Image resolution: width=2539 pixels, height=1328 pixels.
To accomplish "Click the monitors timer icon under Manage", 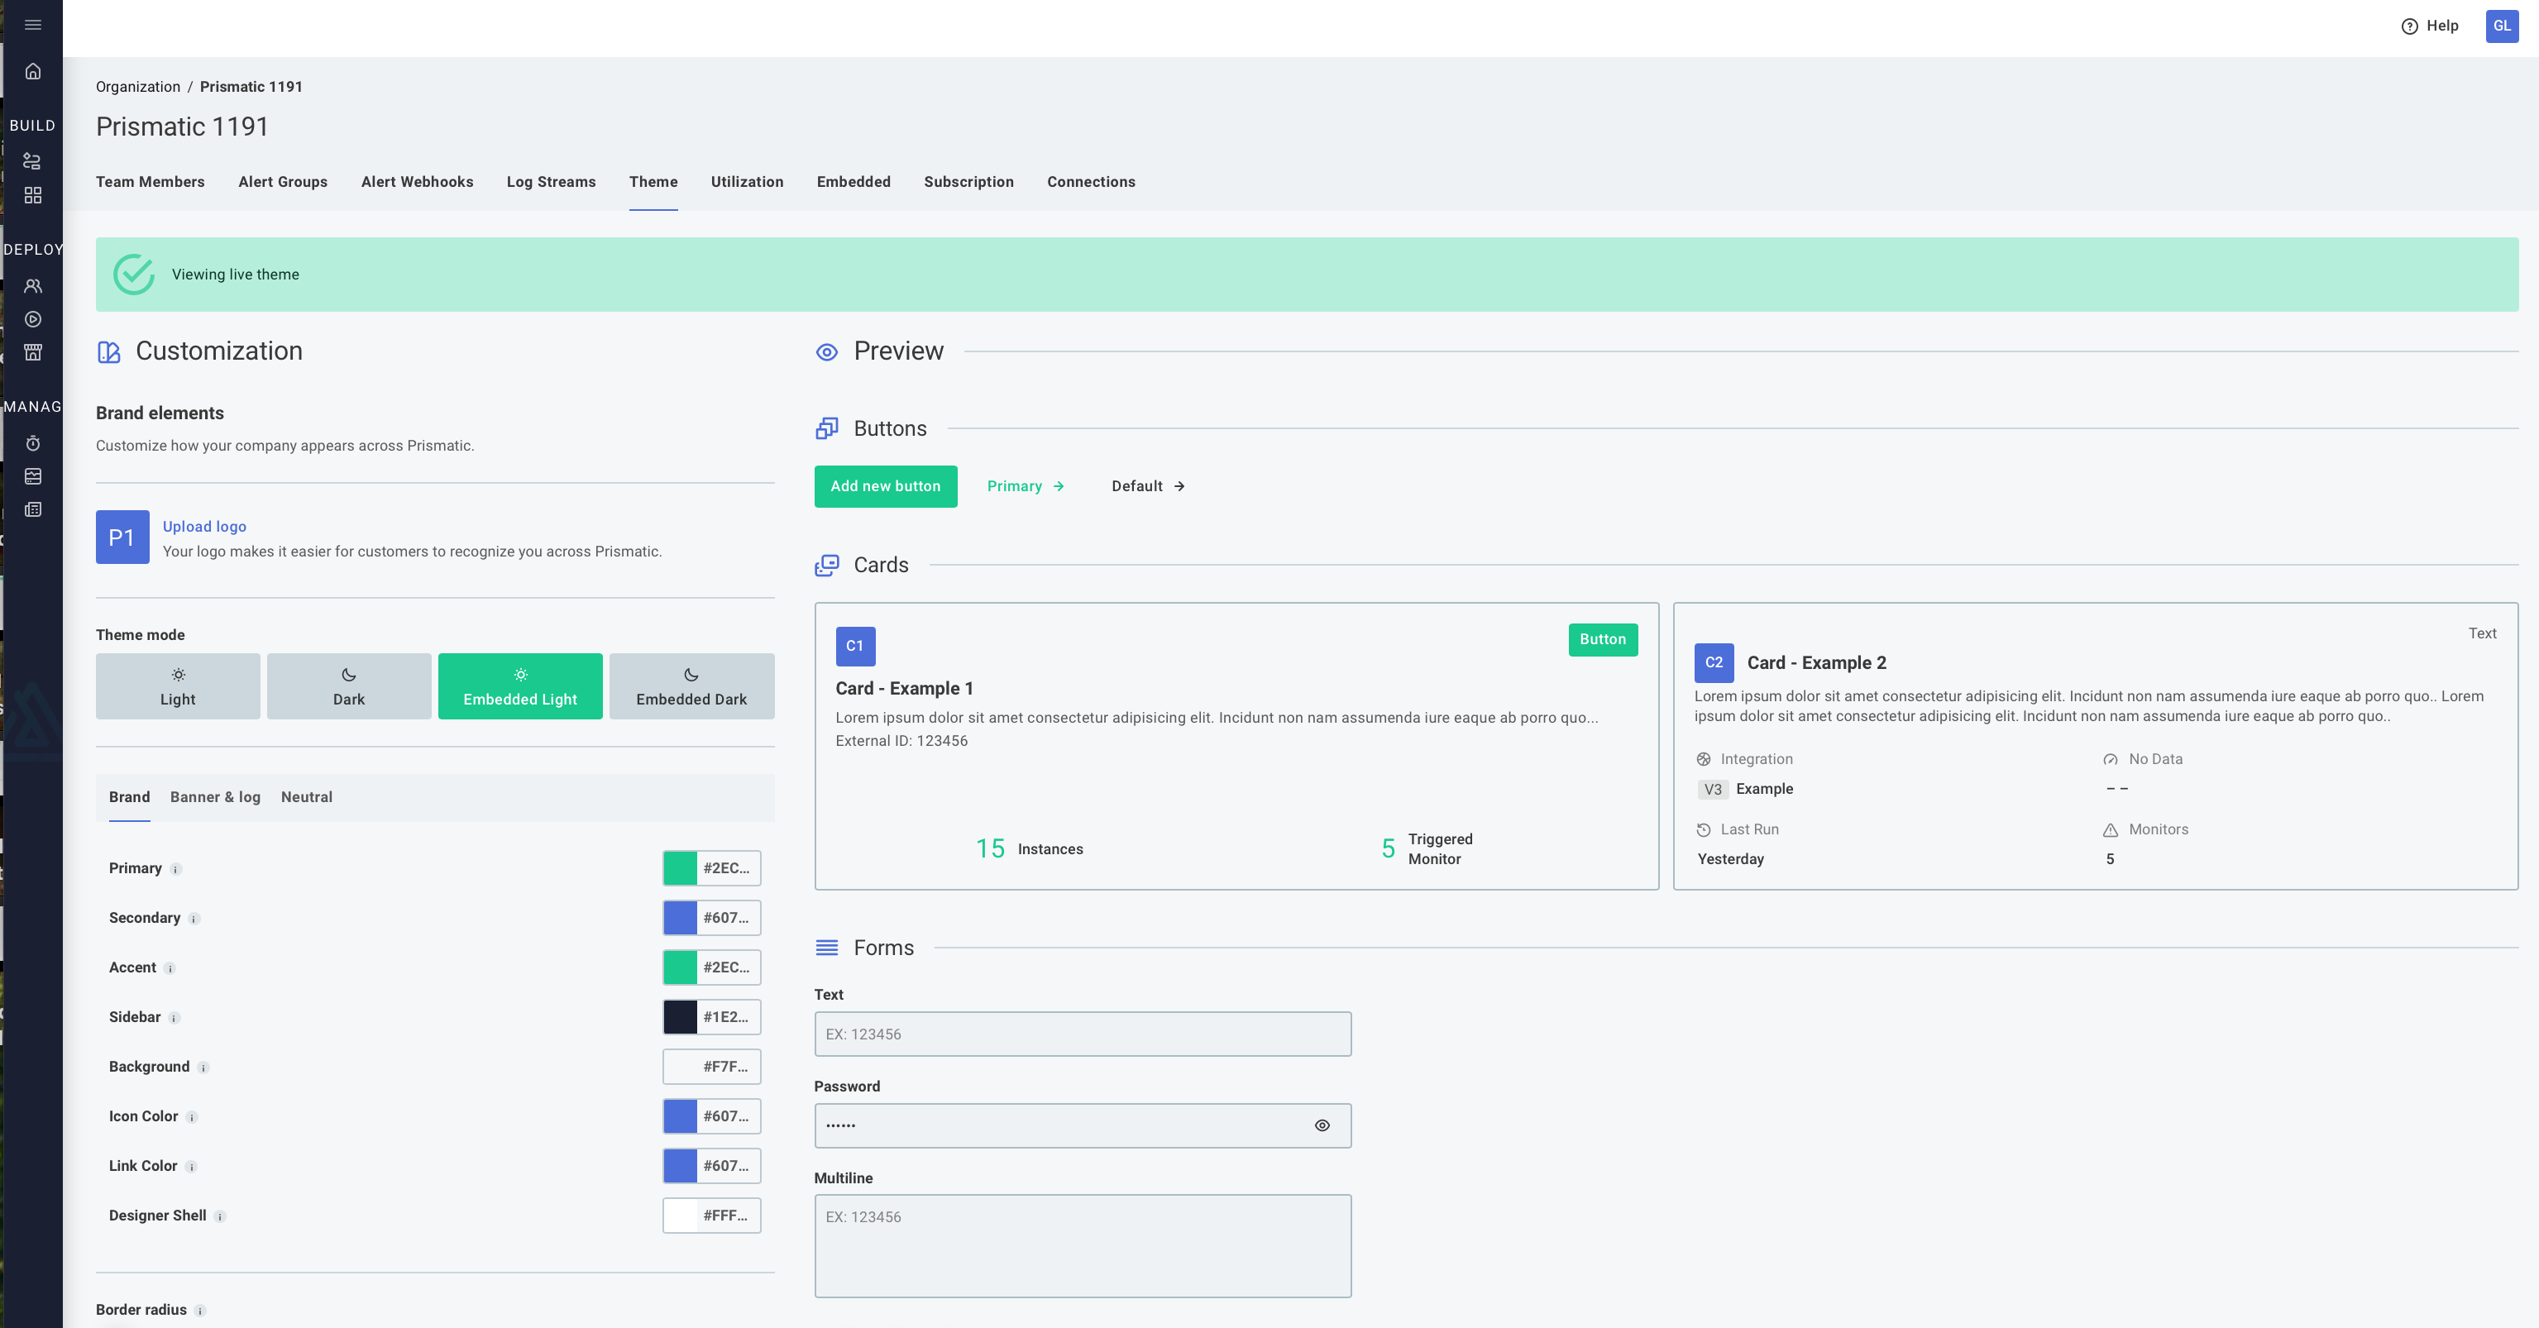I will [32, 443].
